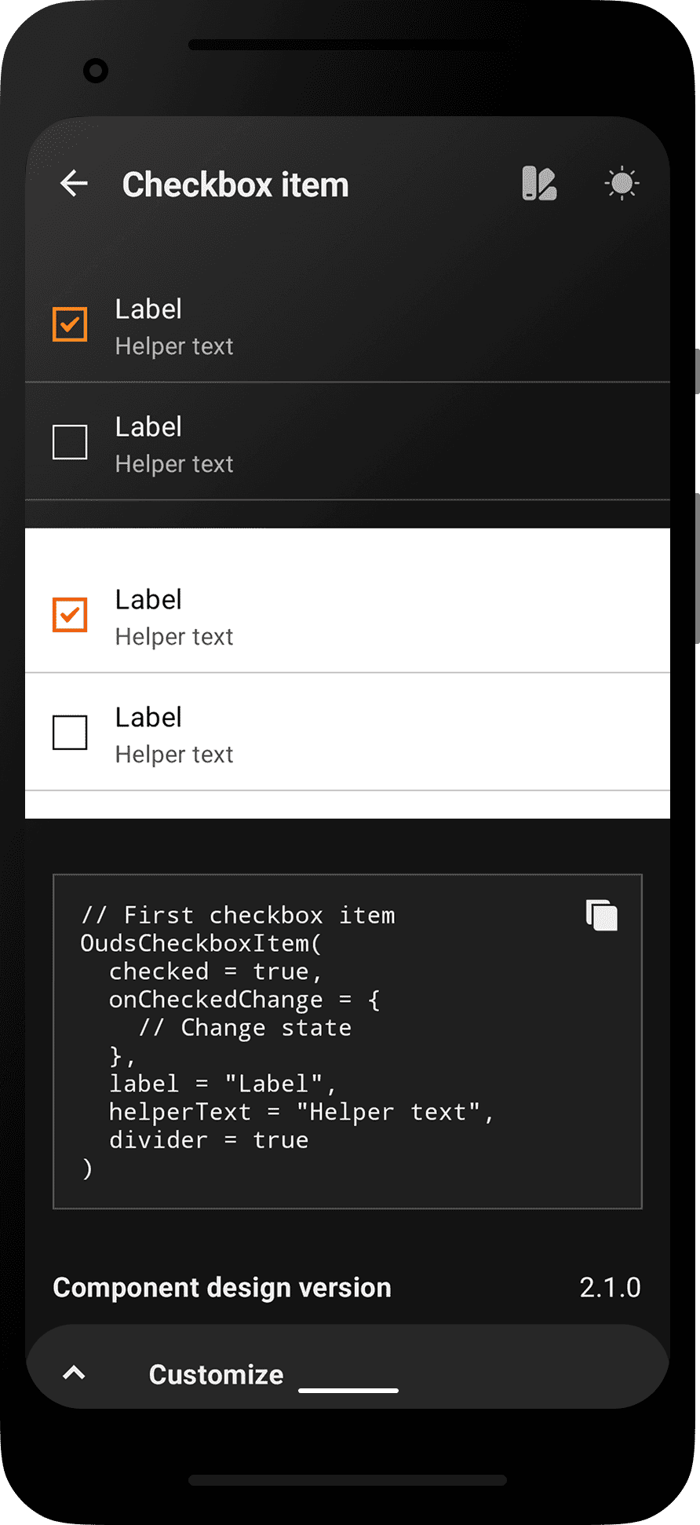Navigate back using the arrow icon
This screenshot has width=700, height=1525.
pos(73,183)
